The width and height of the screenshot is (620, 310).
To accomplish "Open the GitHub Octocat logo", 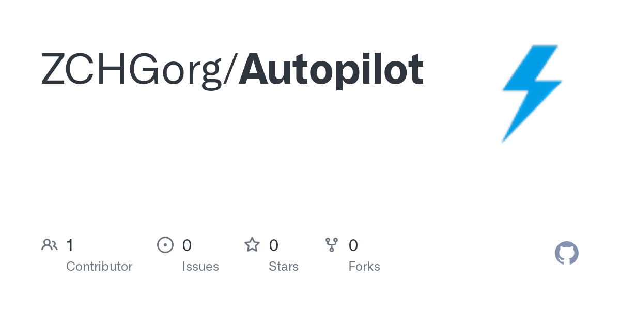I will 566,253.
